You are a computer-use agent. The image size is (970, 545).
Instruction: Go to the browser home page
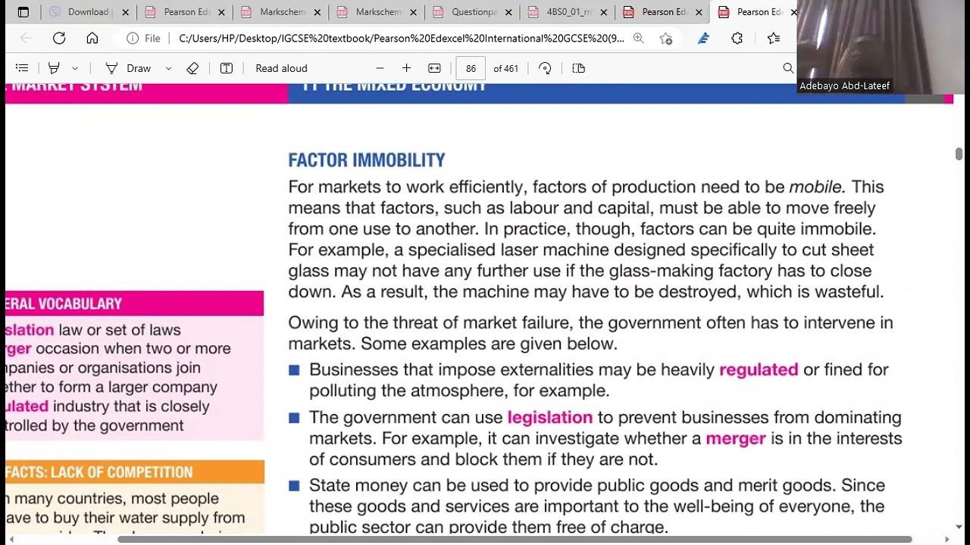point(92,39)
